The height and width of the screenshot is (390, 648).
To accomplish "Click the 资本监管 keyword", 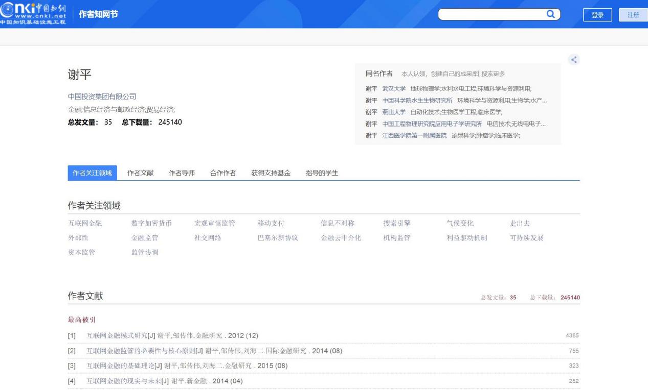I will (x=81, y=252).
